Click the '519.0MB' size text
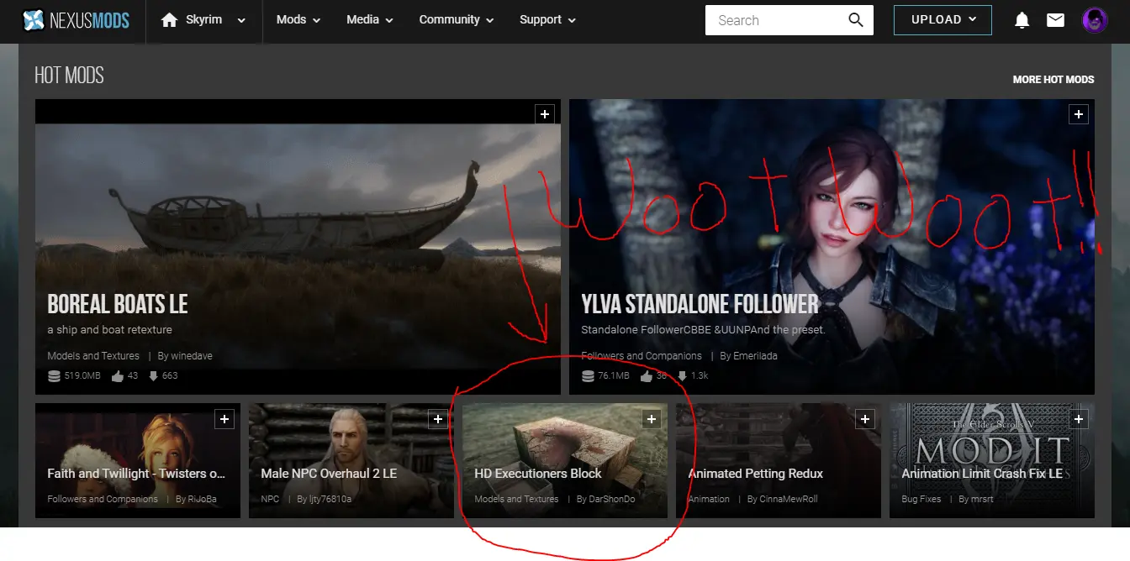This screenshot has height=561, width=1130. [82, 376]
